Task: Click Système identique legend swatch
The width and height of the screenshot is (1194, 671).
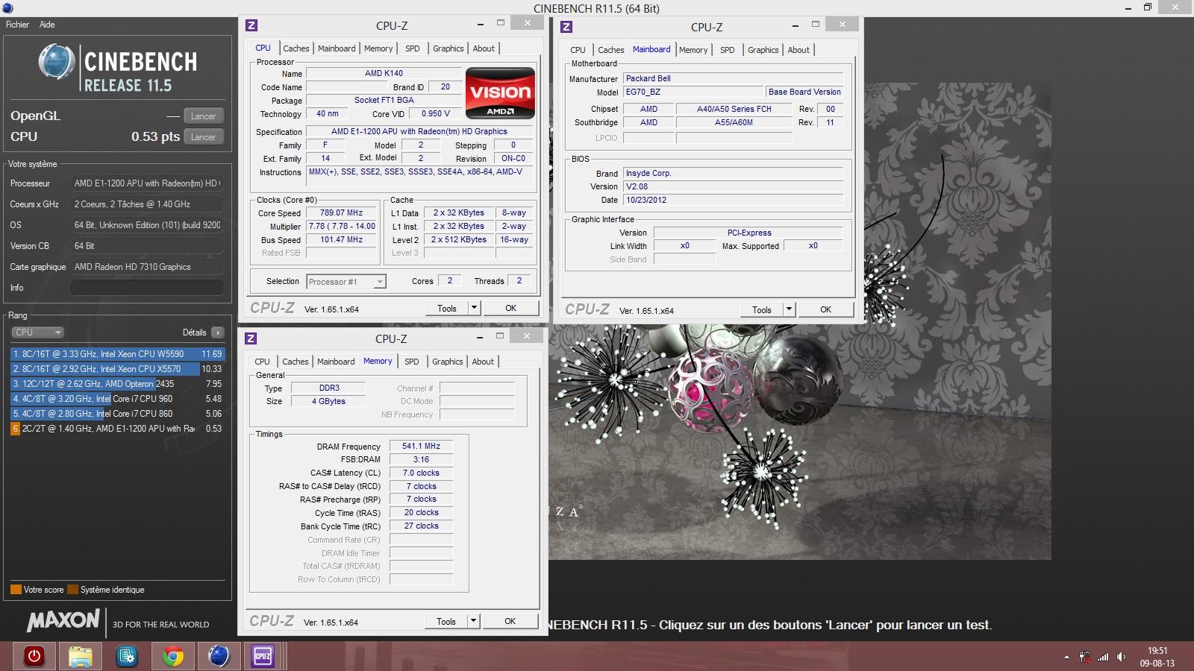Action: (72, 590)
